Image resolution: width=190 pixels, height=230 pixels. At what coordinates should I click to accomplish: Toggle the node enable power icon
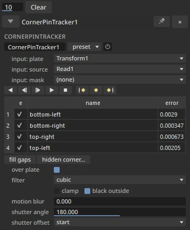pos(108,47)
